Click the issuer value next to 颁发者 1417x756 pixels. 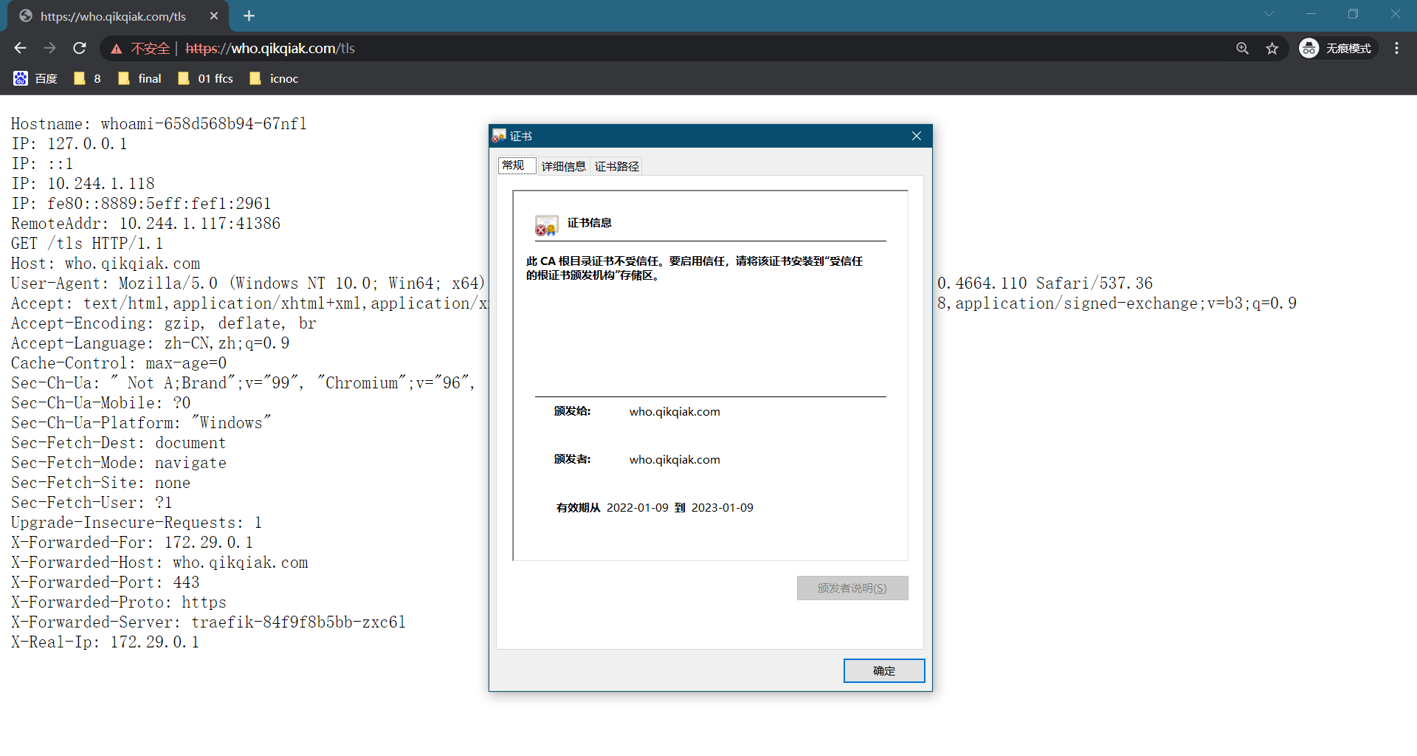(x=675, y=459)
